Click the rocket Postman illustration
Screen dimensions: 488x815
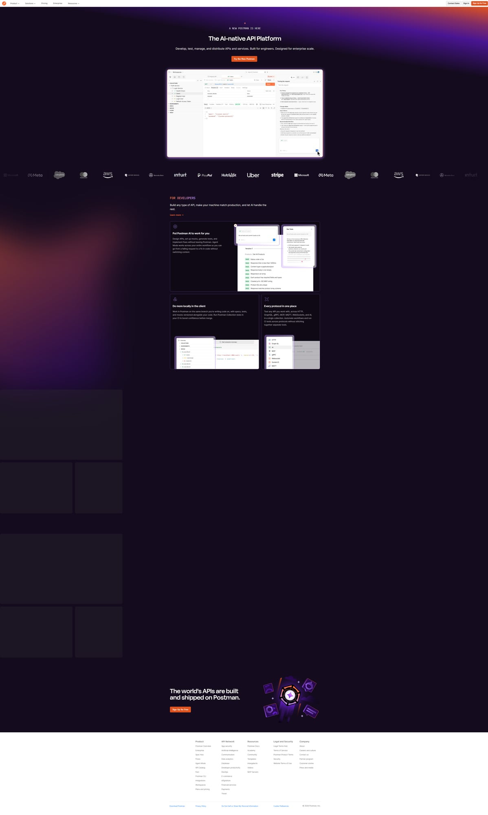(290, 698)
